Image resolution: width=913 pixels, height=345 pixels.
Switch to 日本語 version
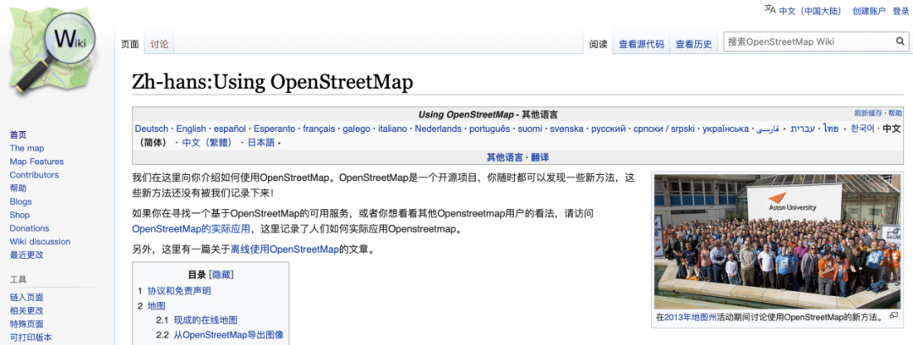pos(261,143)
